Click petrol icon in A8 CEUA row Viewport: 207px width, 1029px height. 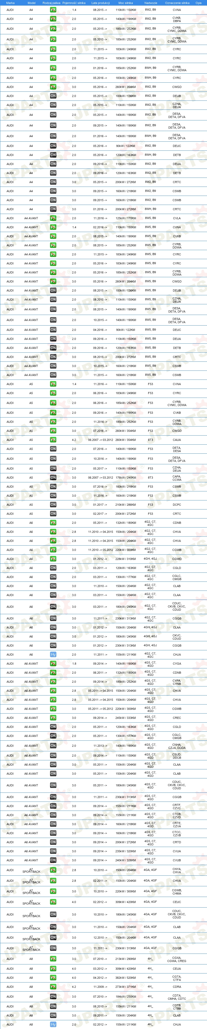pos(53,969)
